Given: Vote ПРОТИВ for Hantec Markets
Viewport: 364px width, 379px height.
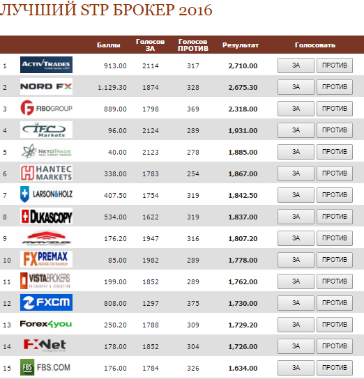Looking at the screenshot, I should pos(335,173).
